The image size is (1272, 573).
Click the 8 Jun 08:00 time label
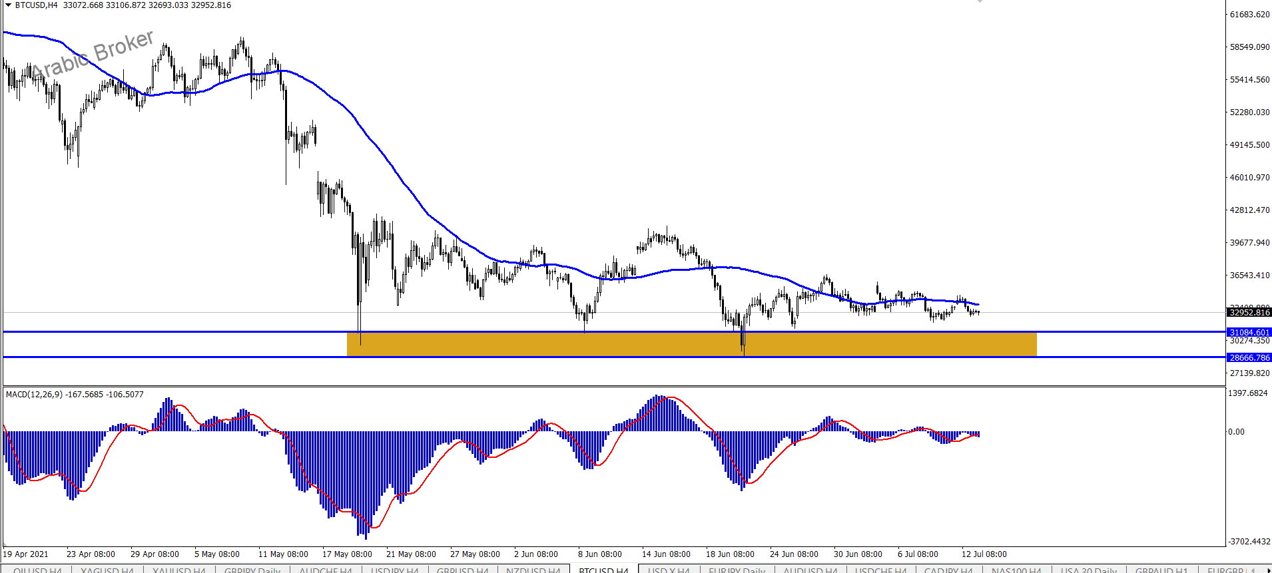(x=600, y=554)
